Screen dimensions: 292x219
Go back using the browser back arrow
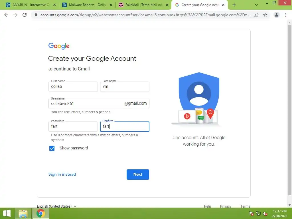click(x=6, y=15)
